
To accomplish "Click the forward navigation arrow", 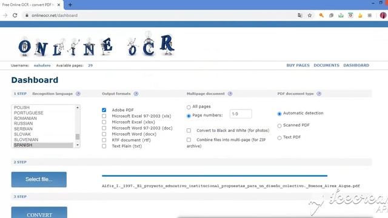I will (5, 15).
